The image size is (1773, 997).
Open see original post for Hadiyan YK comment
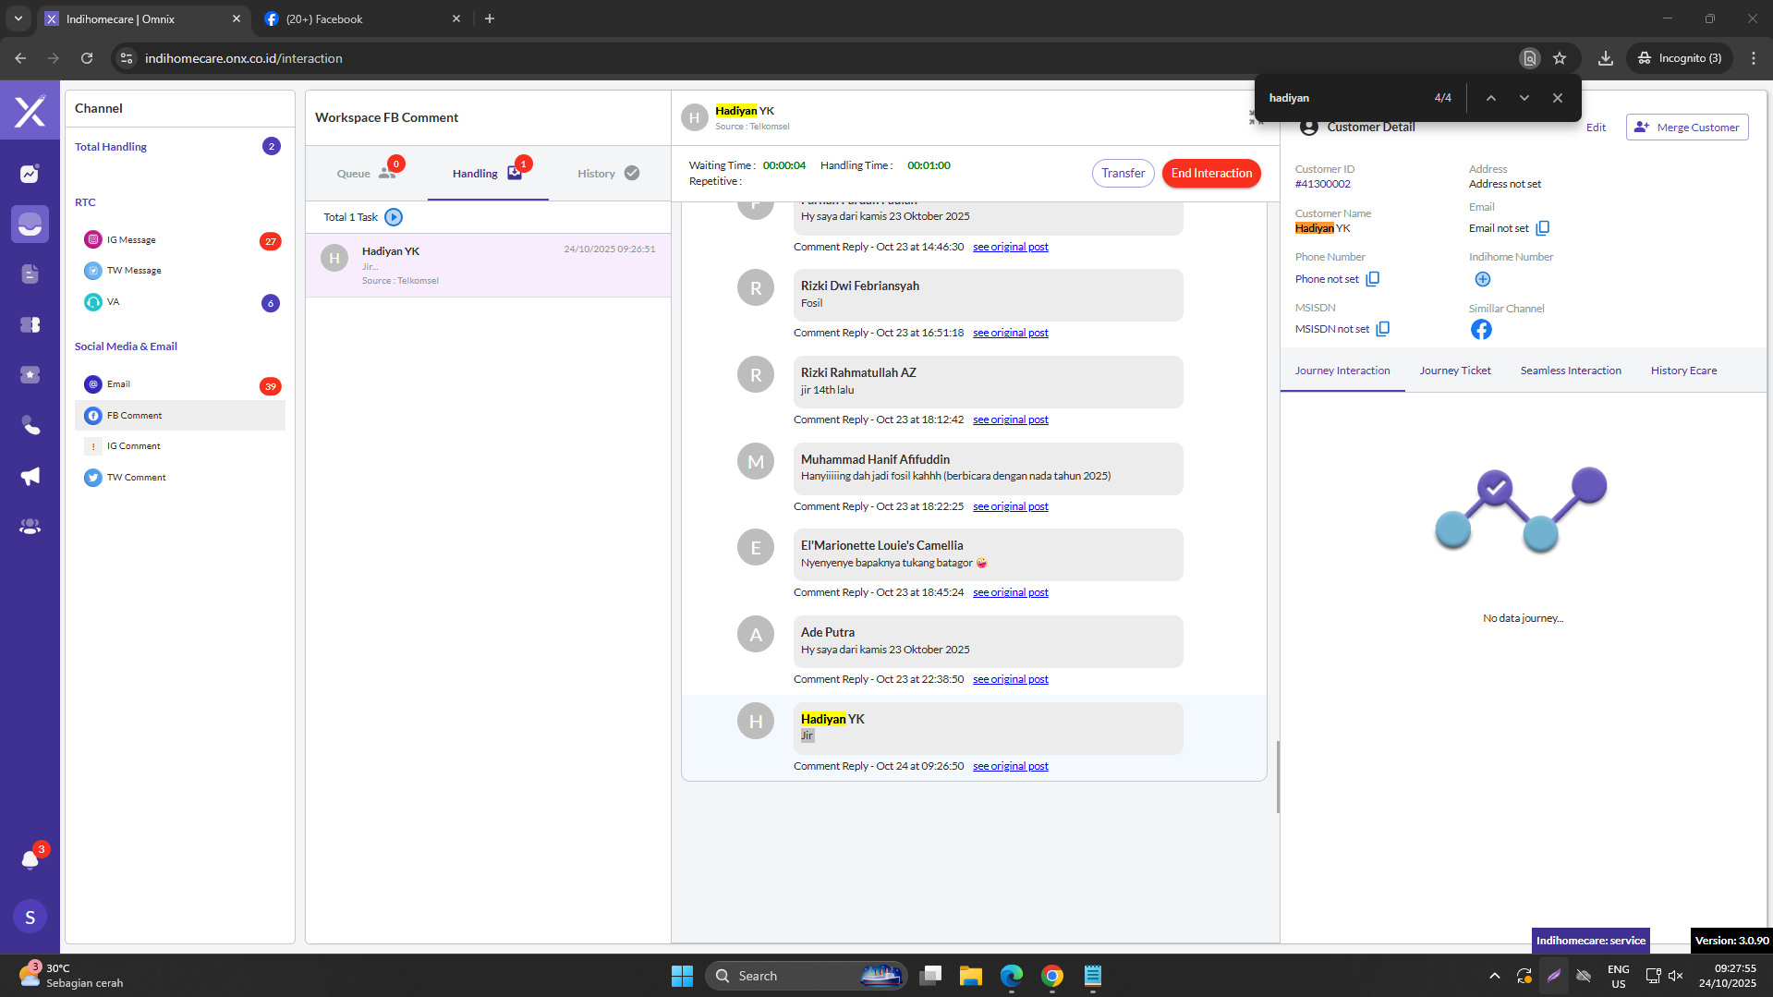pyautogui.click(x=1010, y=767)
